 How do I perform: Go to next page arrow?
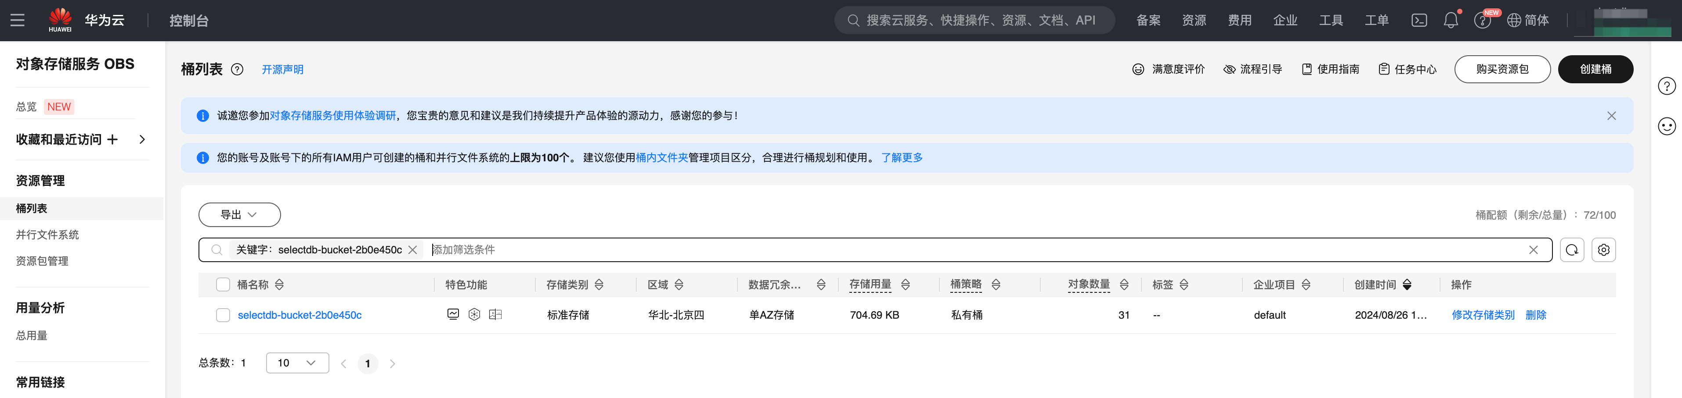tap(393, 363)
